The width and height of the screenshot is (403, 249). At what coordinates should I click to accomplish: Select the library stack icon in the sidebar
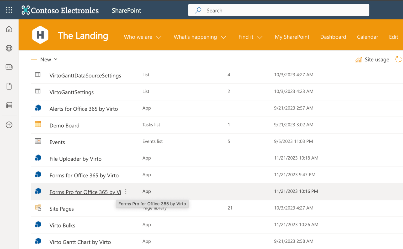9,105
